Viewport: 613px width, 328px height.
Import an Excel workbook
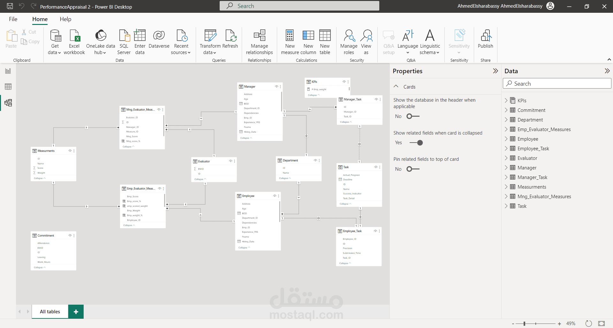(74, 42)
